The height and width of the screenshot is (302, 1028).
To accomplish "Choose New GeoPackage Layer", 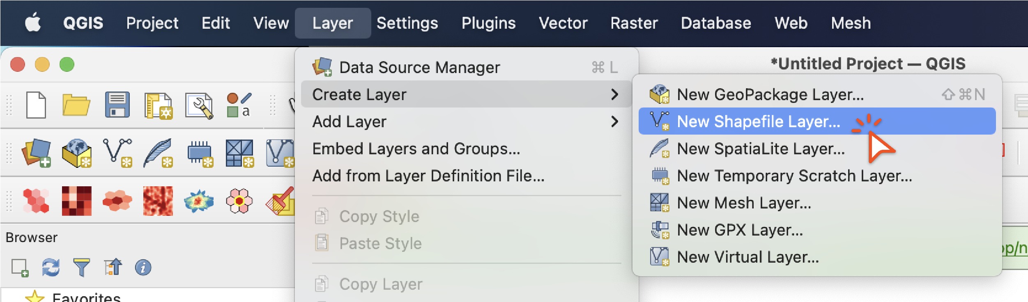I will point(817,94).
